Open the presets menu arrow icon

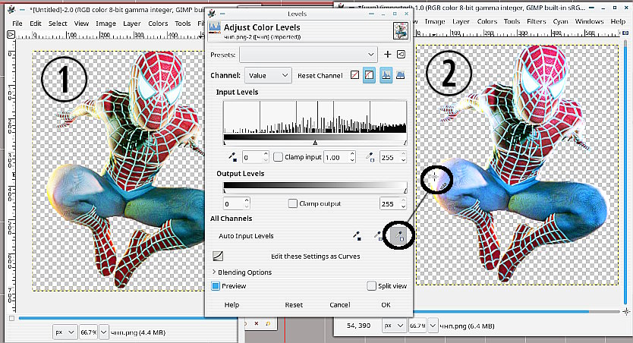pyautogui.click(x=401, y=55)
